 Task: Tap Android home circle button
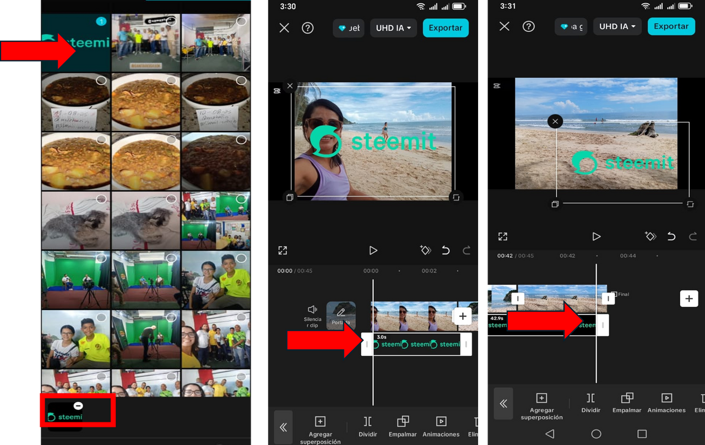tap(596, 434)
